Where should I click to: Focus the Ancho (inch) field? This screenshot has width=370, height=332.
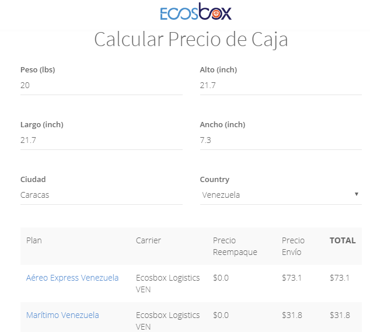[280, 140]
